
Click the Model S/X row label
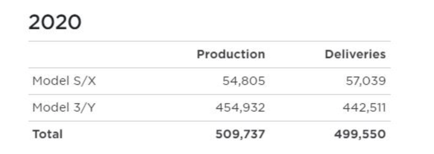(64, 81)
